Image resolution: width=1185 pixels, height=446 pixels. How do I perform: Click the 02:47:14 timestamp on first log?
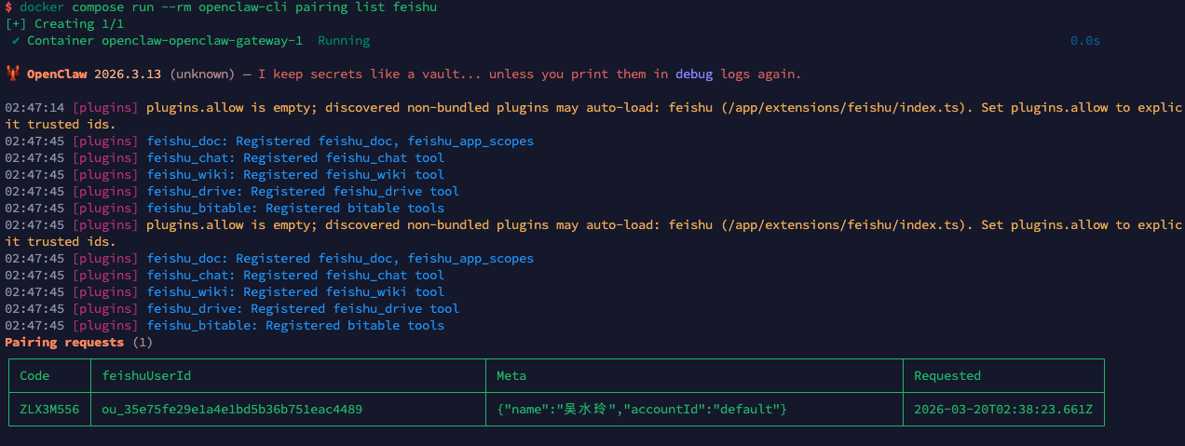(x=34, y=107)
